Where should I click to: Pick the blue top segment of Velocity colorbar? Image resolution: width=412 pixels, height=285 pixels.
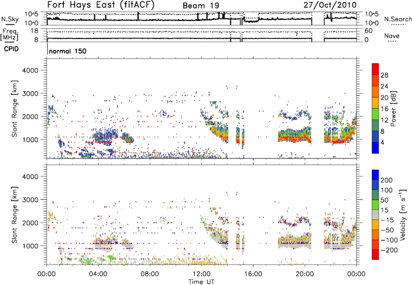pyautogui.click(x=375, y=175)
